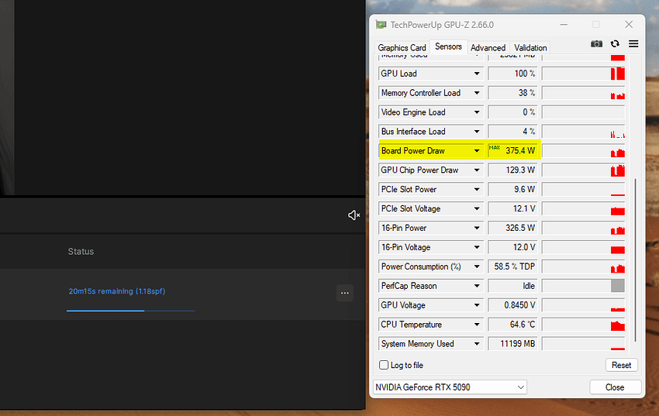659x416 pixels.
Task: Click the Reset button
Action: click(622, 365)
